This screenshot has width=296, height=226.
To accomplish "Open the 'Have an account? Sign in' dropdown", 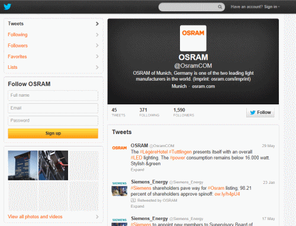I will click(x=255, y=7).
